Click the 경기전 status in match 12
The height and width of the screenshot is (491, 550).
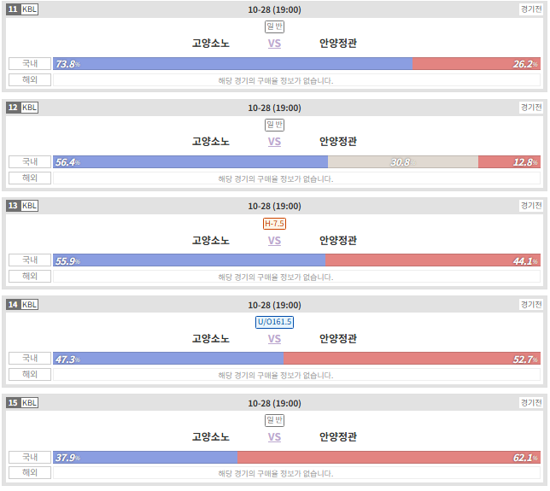(531, 108)
